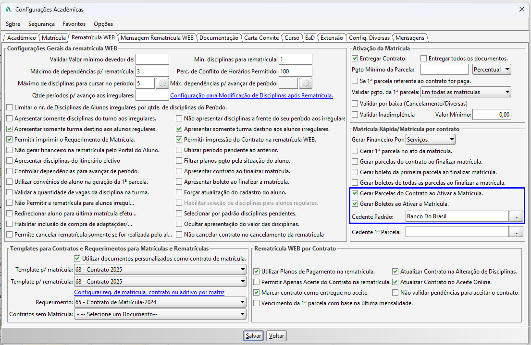Toggle Validar Inadimplência checkbox
531x345 pixels.
355,115
